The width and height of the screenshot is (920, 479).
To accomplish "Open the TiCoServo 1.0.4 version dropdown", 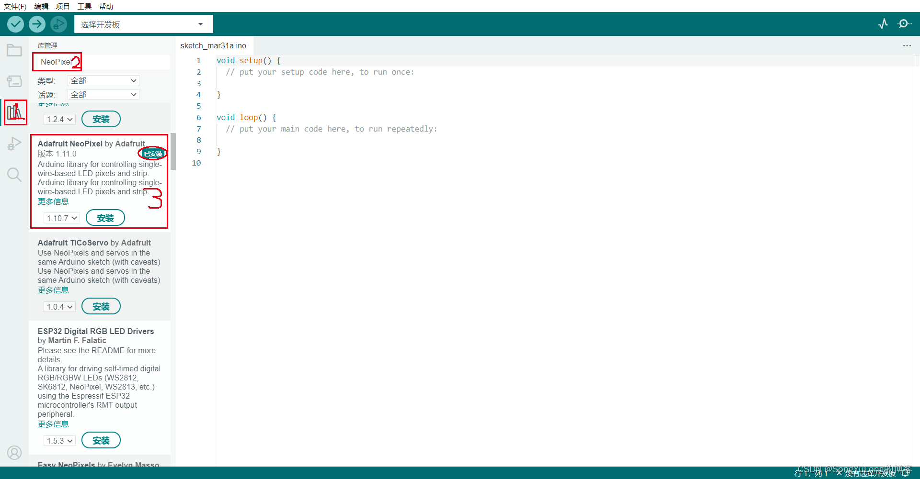I will pos(60,307).
